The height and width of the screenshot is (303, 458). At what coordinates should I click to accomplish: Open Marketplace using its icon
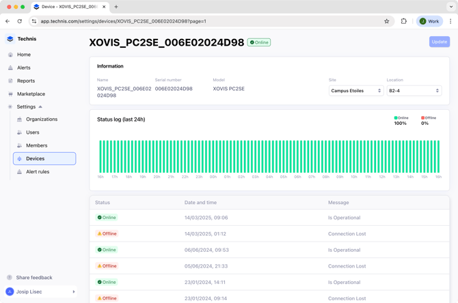coord(10,93)
